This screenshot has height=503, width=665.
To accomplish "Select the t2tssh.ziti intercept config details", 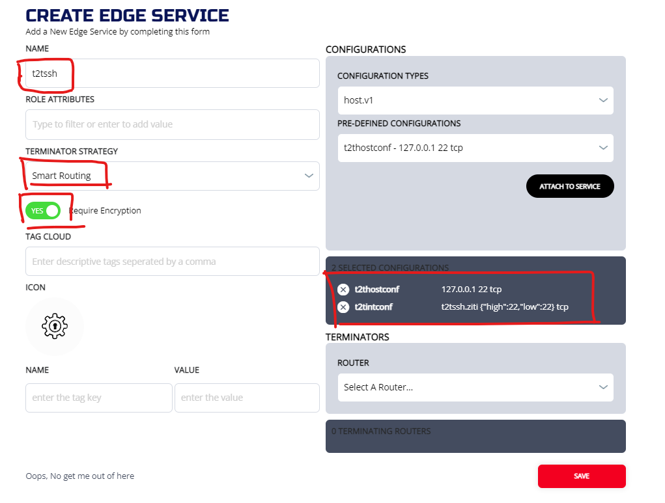I will tap(505, 307).
